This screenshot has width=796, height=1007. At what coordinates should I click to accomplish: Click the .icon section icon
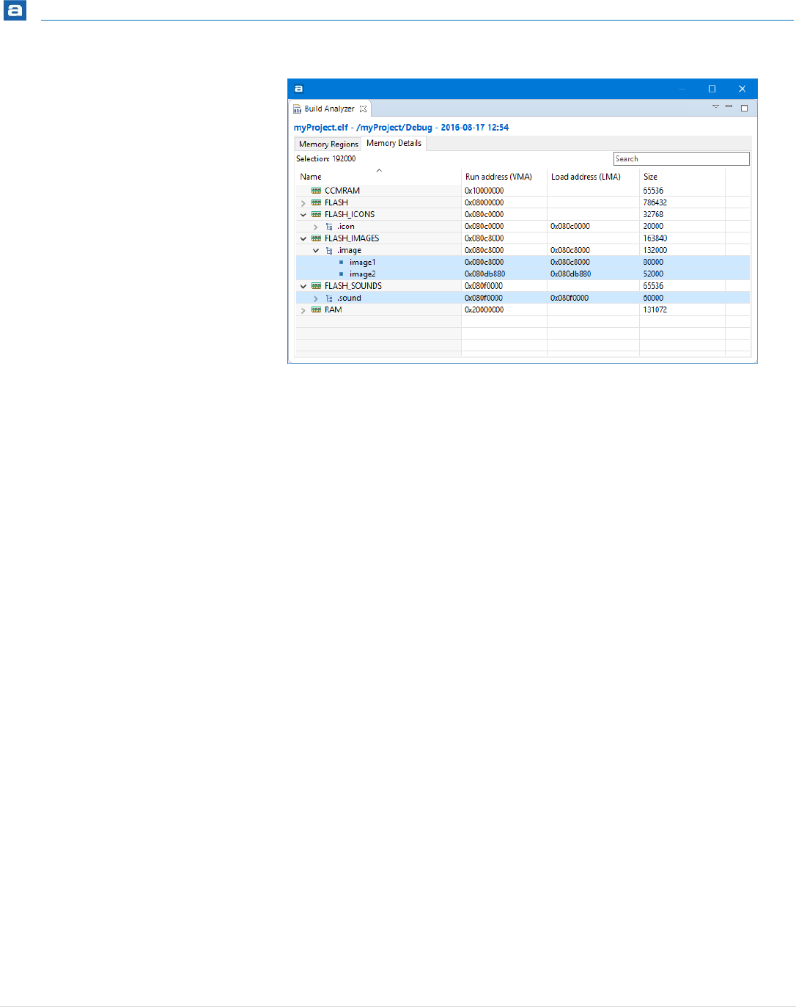[329, 227]
